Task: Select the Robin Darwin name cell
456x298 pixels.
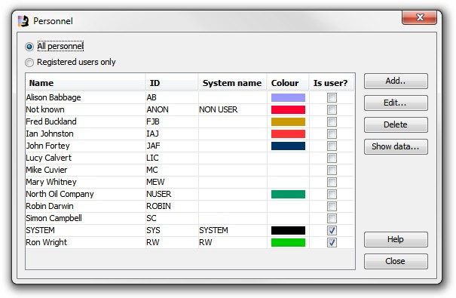Action: coord(85,206)
